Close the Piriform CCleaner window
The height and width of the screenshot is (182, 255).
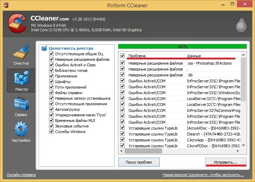[x=245, y=4]
